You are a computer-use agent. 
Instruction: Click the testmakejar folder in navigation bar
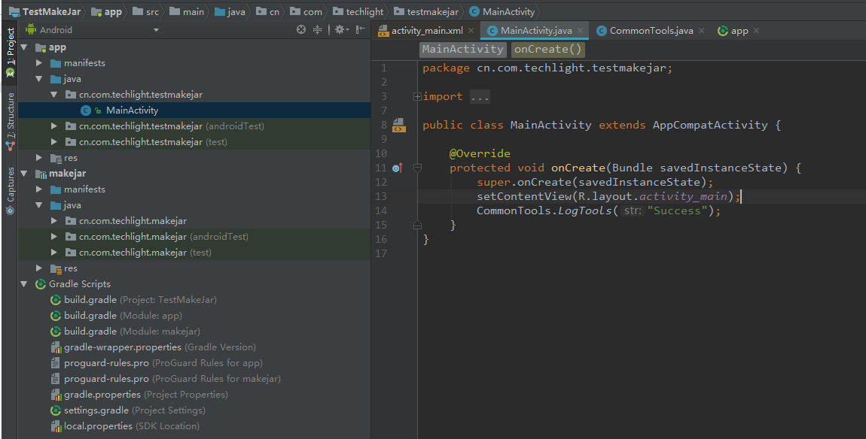(425, 11)
